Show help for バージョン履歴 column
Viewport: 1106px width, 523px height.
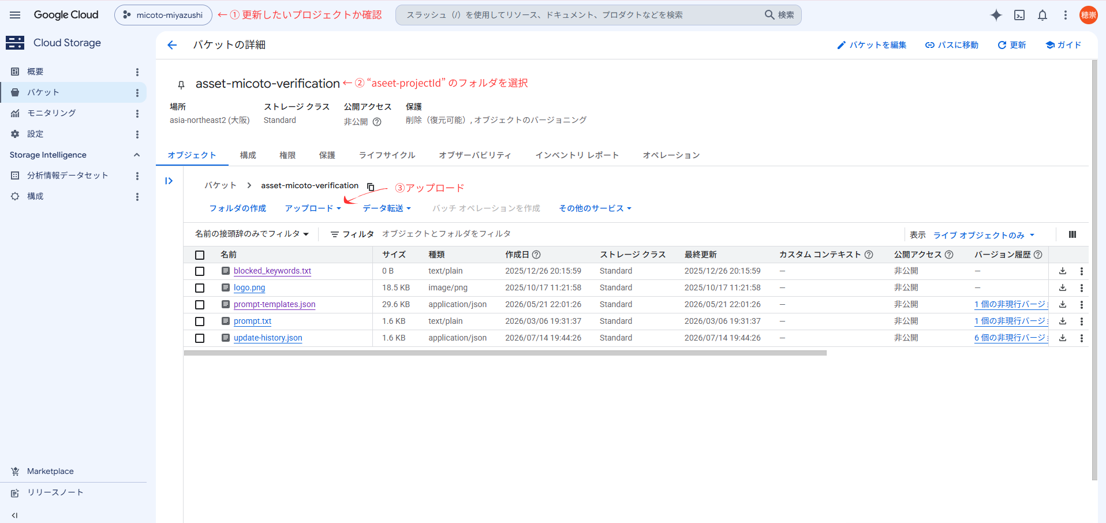[x=1038, y=255]
